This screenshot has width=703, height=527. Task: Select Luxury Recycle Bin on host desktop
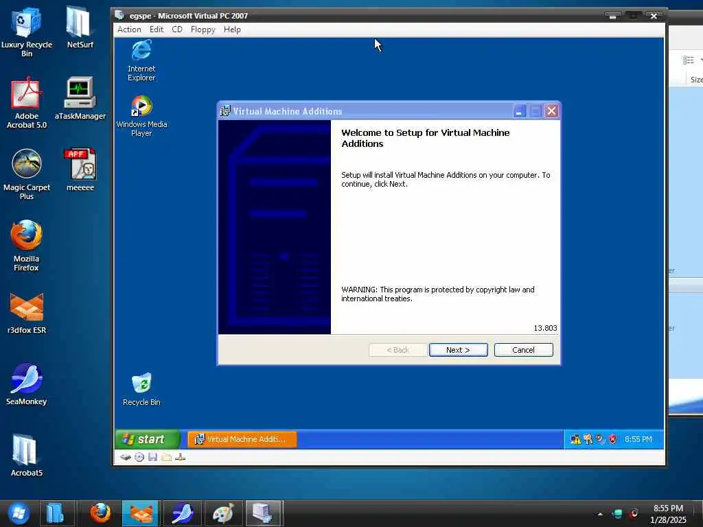[27, 32]
